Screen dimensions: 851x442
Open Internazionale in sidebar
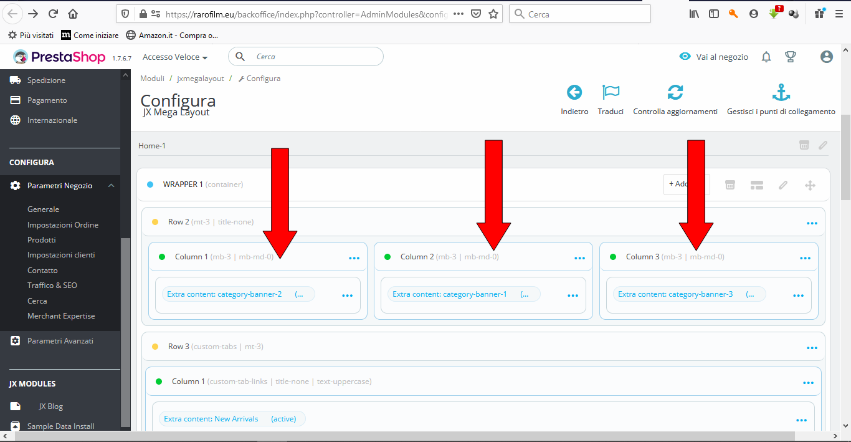(x=52, y=120)
